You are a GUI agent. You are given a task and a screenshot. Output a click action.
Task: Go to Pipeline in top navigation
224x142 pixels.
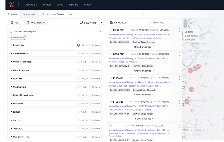73,5
